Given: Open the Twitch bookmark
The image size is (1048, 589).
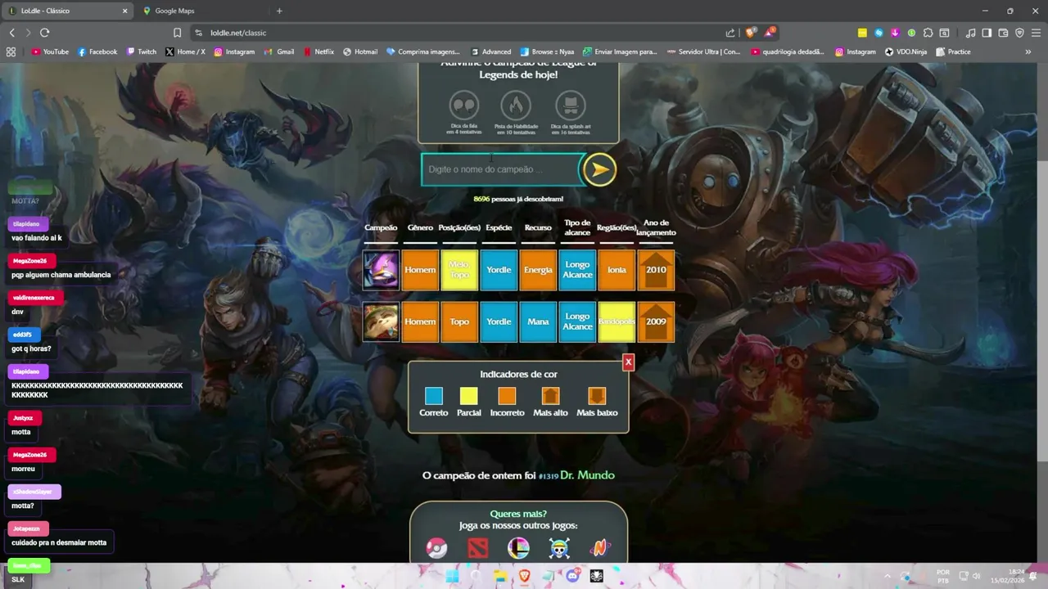Looking at the screenshot, I should [x=141, y=52].
